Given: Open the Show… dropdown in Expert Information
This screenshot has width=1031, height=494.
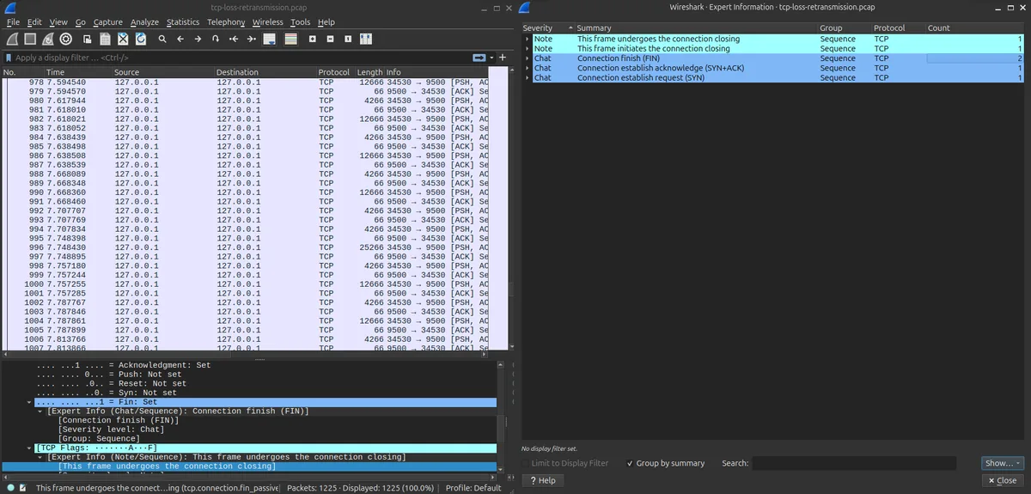Looking at the screenshot, I should pos(1003,463).
